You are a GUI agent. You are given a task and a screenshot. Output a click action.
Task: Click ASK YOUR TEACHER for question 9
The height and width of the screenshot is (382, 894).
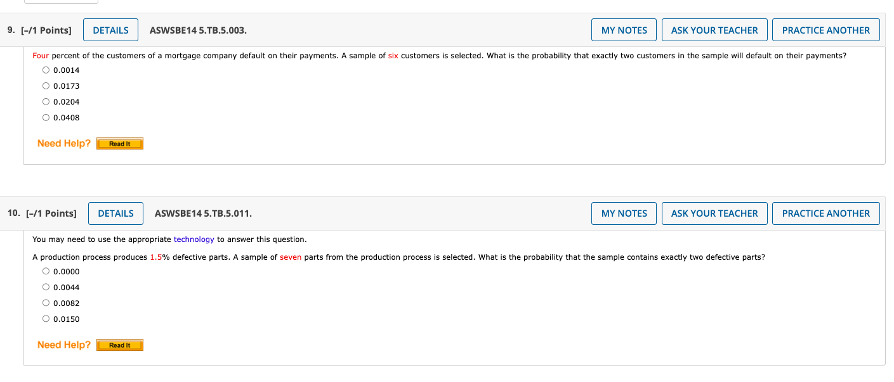click(714, 29)
